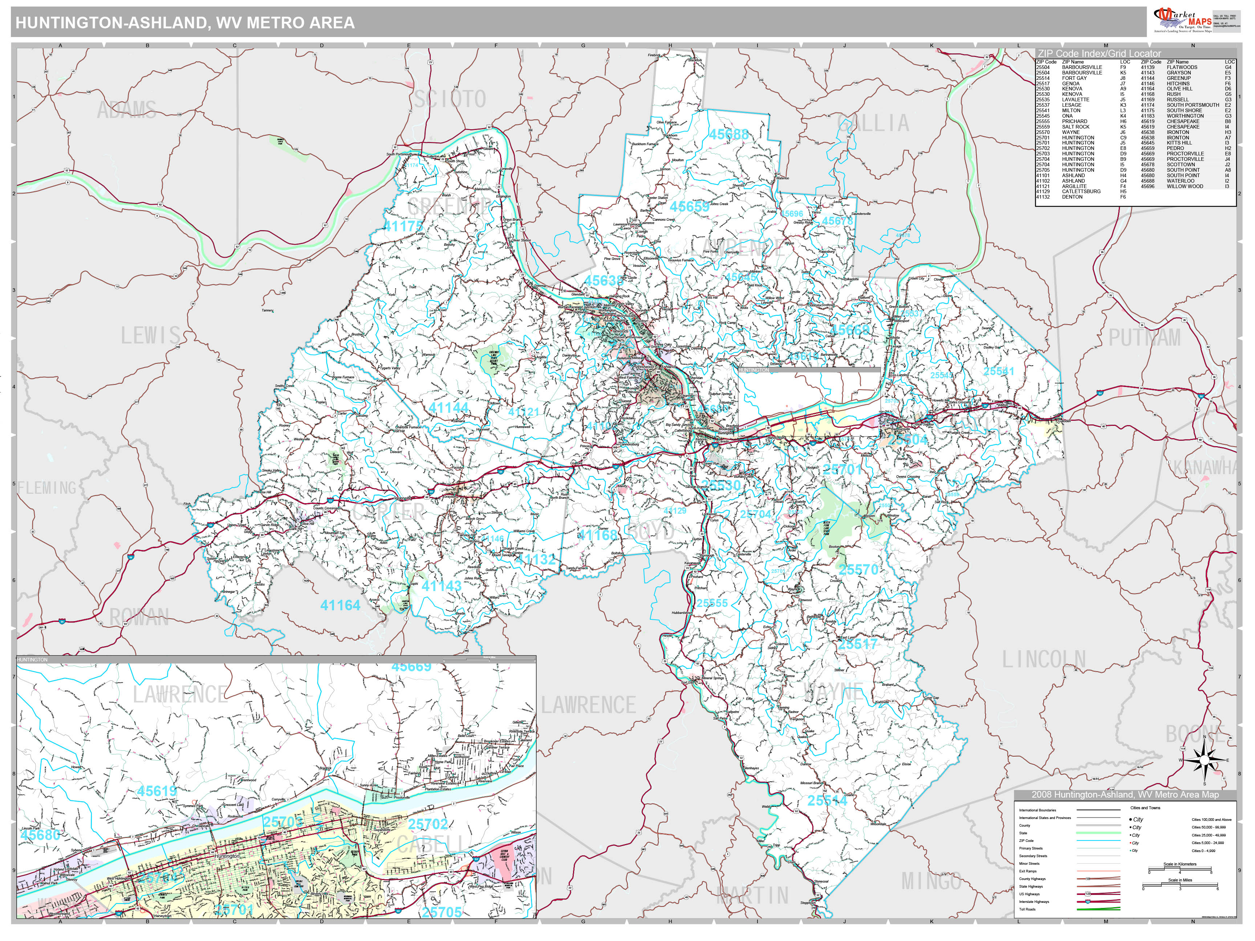Click the LINCOLN county label
This screenshot has width=1255, height=941.
(1043, 660)
